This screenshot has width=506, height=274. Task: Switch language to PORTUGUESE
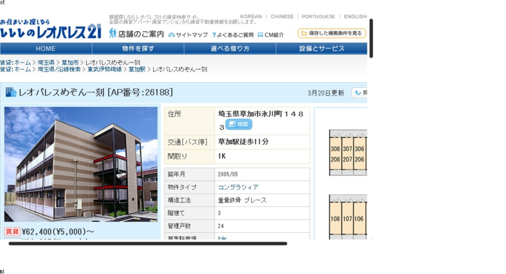[318, 16]
